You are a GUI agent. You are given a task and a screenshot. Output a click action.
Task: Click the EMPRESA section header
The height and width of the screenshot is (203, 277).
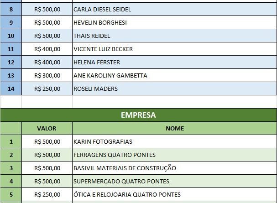(138, 115)
